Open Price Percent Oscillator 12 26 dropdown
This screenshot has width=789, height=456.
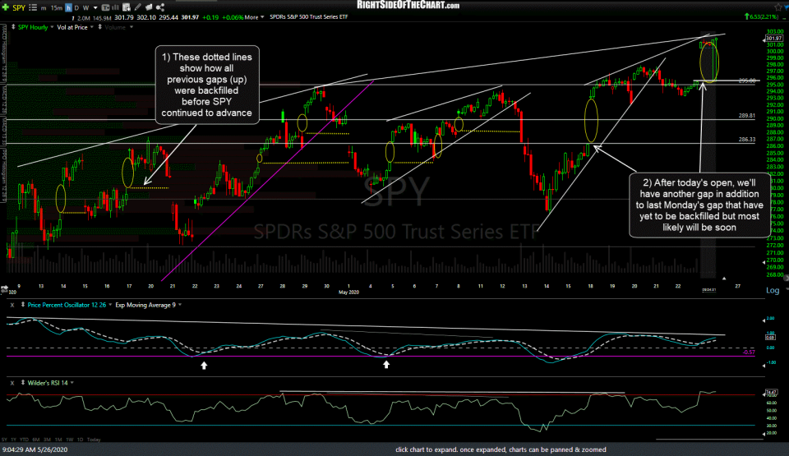coord(109,305)
